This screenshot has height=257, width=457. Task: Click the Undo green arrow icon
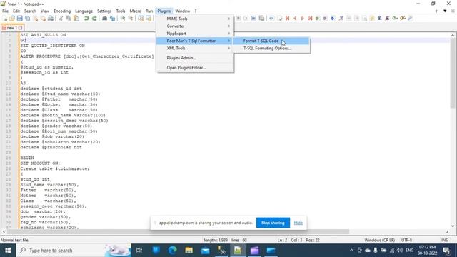click(x=86, y=19)
